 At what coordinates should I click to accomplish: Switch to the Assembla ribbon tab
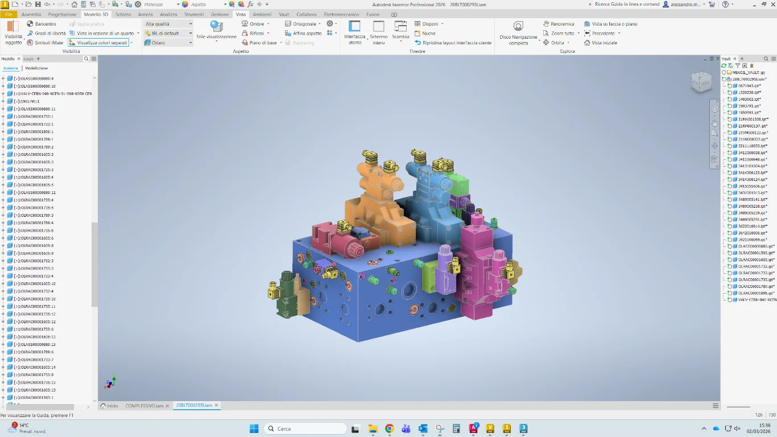point(31,14)
